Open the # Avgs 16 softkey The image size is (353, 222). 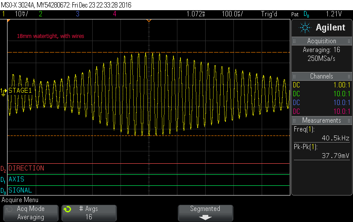click(88, 213)
